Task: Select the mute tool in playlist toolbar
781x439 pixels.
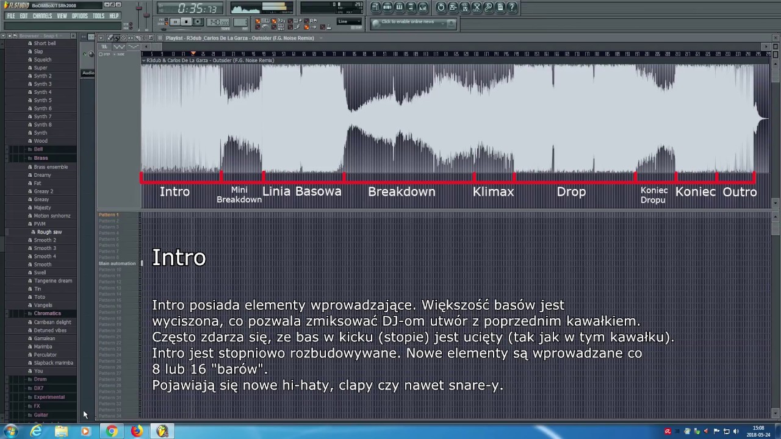Action: (137, 38)
